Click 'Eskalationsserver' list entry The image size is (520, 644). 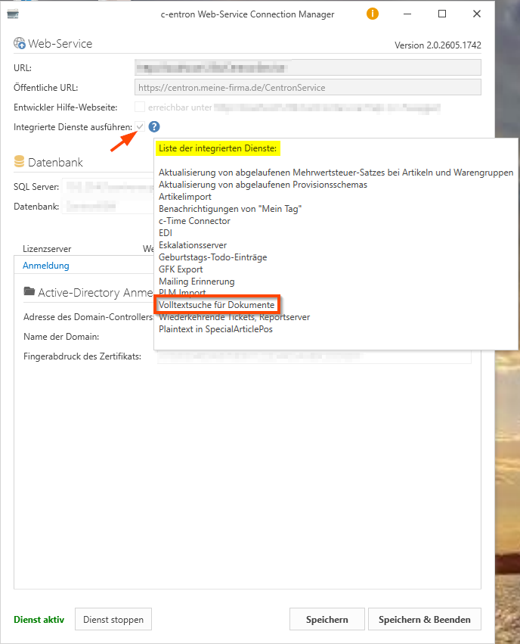click(x=193, y=245)
